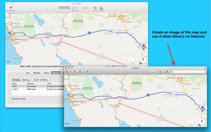Click the 414 miles distance cell

[31, 86]
